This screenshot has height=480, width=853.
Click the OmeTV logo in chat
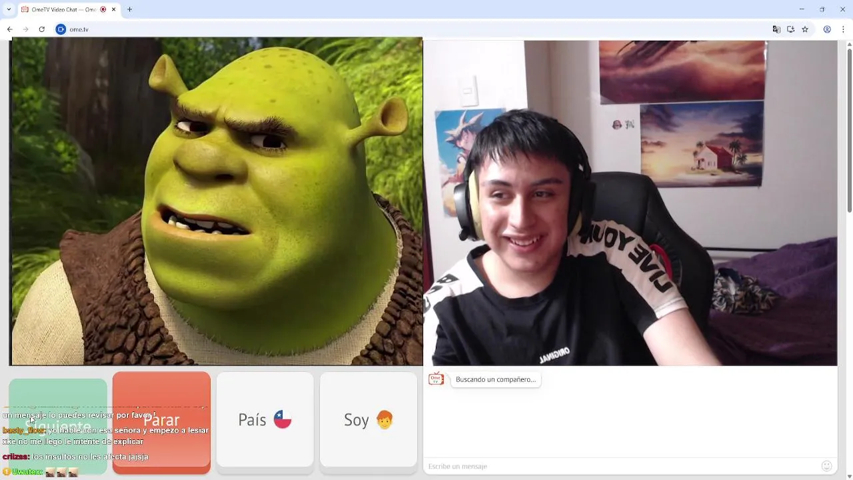(436, 379)
